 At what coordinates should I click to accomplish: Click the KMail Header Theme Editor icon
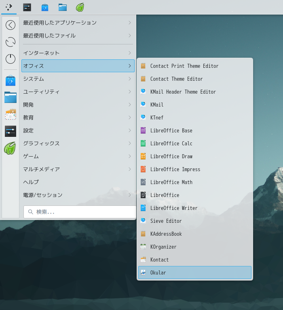143,92
